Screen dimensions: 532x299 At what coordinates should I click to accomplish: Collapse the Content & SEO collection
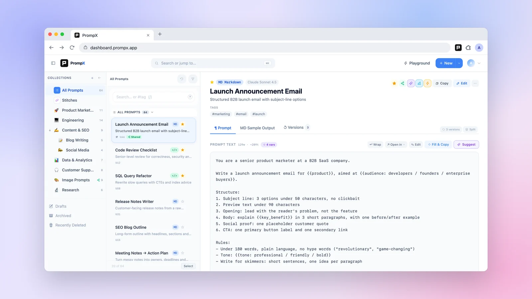(50, 130)
